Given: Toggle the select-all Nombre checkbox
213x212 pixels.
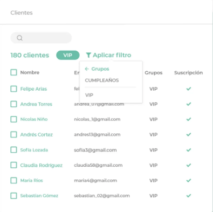Looking at the screenshot, I should pos(13,72).
